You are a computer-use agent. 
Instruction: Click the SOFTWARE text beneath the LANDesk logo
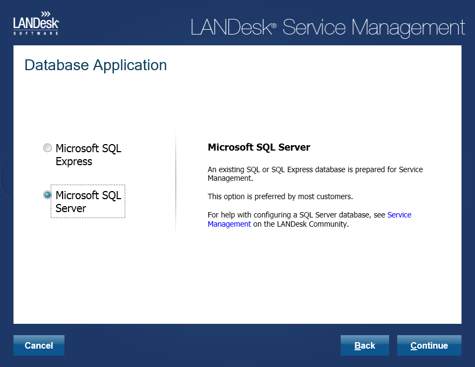pos(36,33)
